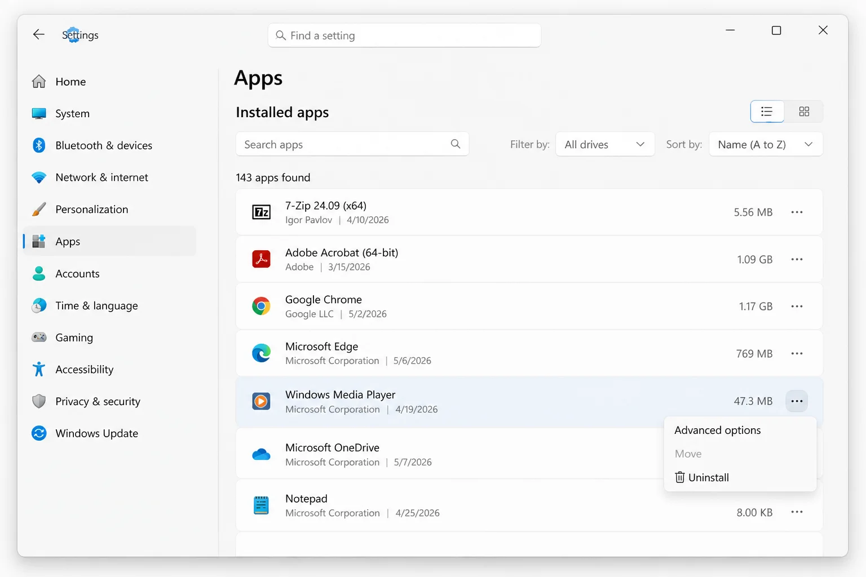The image size is (866, 577).
Task: Click the 1.09 GB size value
Action: click(754, 259)
